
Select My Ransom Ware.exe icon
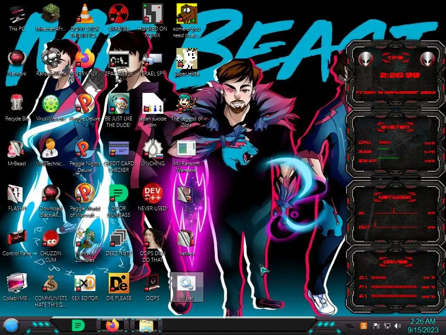pos(186,156)
